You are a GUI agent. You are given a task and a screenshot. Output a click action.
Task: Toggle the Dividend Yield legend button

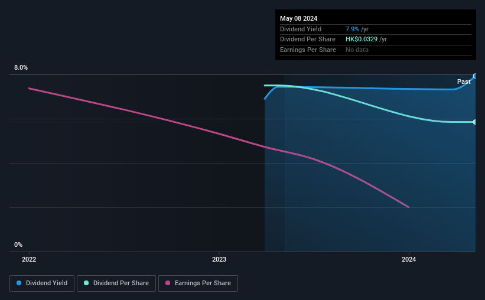[42, 283]
